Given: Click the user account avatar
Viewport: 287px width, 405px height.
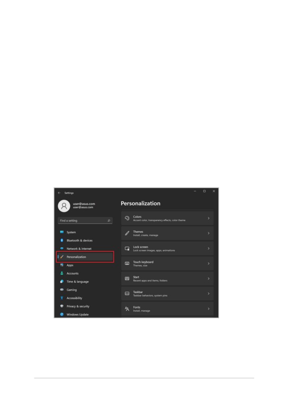Looking at the screenshot, I should (x=64, y=206).
